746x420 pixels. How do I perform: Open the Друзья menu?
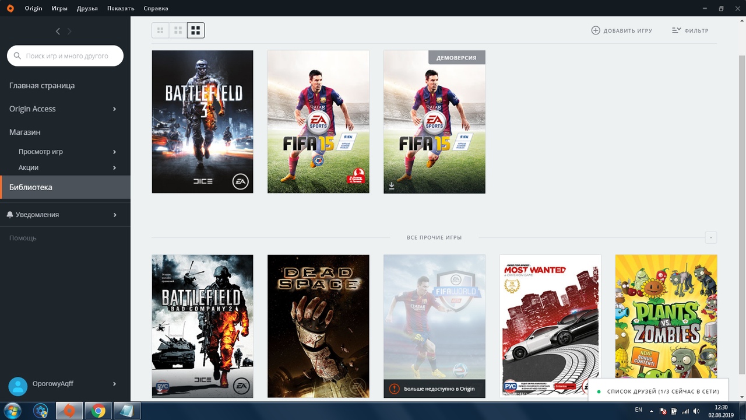(87, 8)
